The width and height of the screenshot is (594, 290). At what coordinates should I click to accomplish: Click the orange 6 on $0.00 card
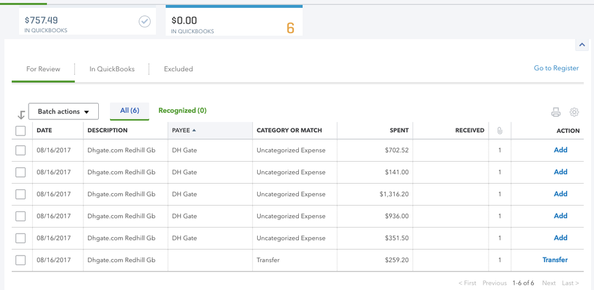[290, 28]
